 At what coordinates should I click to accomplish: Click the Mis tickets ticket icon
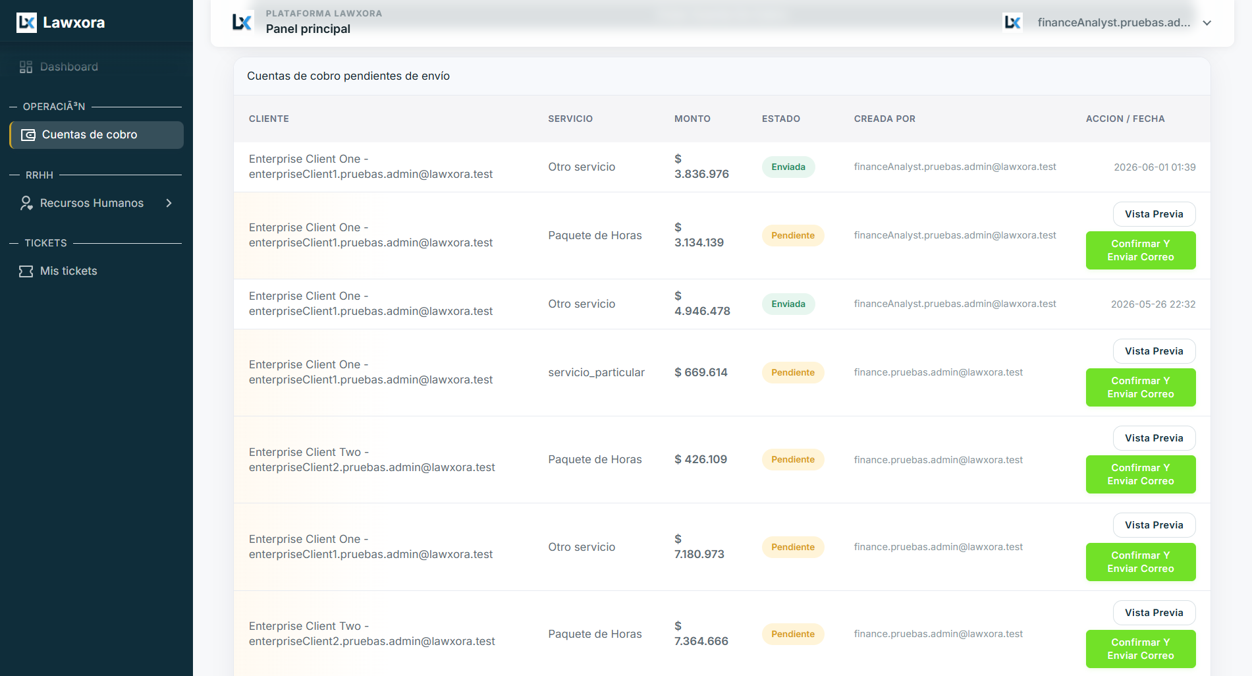26,271
